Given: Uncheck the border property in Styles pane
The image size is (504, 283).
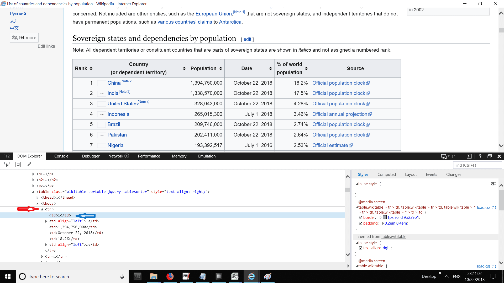Looking at the screenshot, I should (361, 217).
